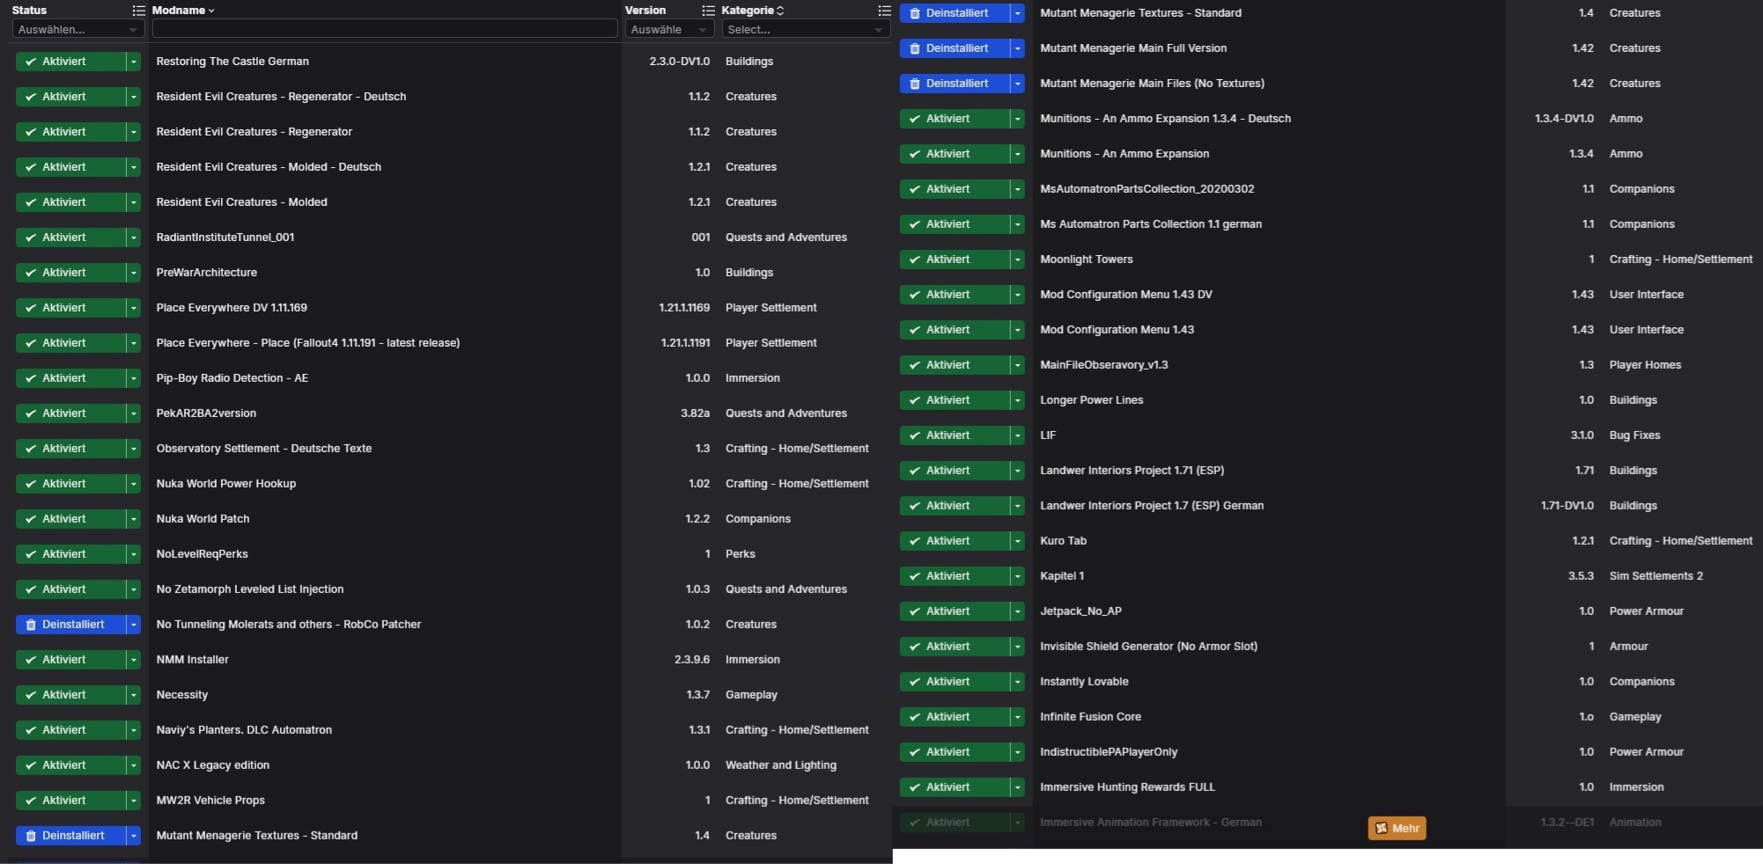Click Aktiviert button for Infinite Fusion Core

955,717
